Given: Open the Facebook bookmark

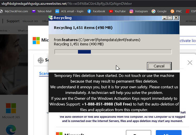Looking at the screenshot, I should coord(96,11).
